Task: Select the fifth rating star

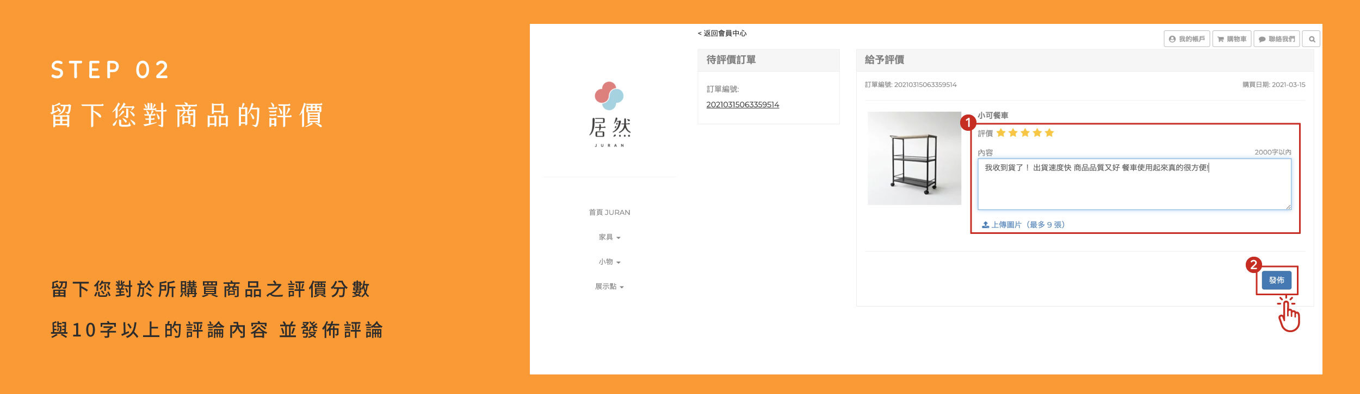Action: pyautogui.click(x=1049, y=133)
